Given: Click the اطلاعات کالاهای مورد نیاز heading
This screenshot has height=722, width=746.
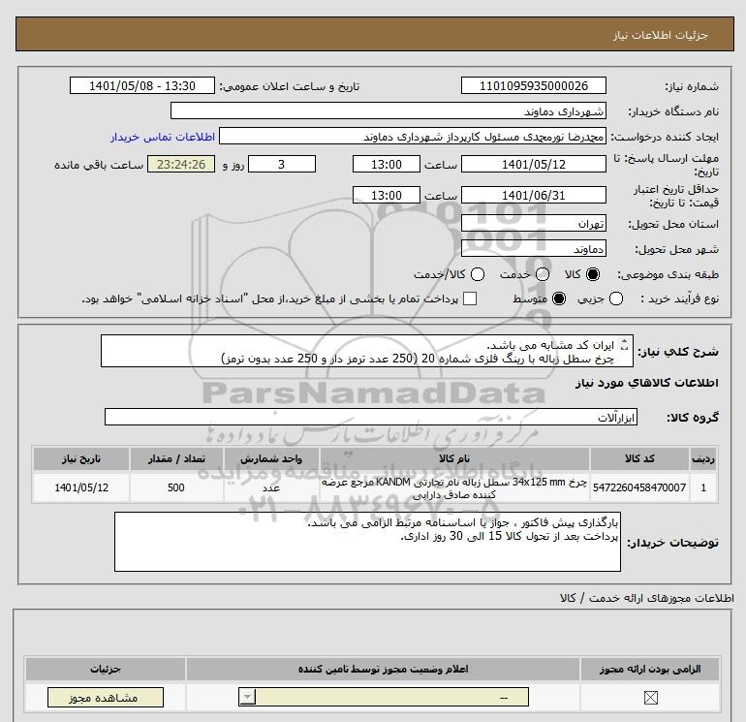Looking at the screenshot, I should [x=647, y=383].
